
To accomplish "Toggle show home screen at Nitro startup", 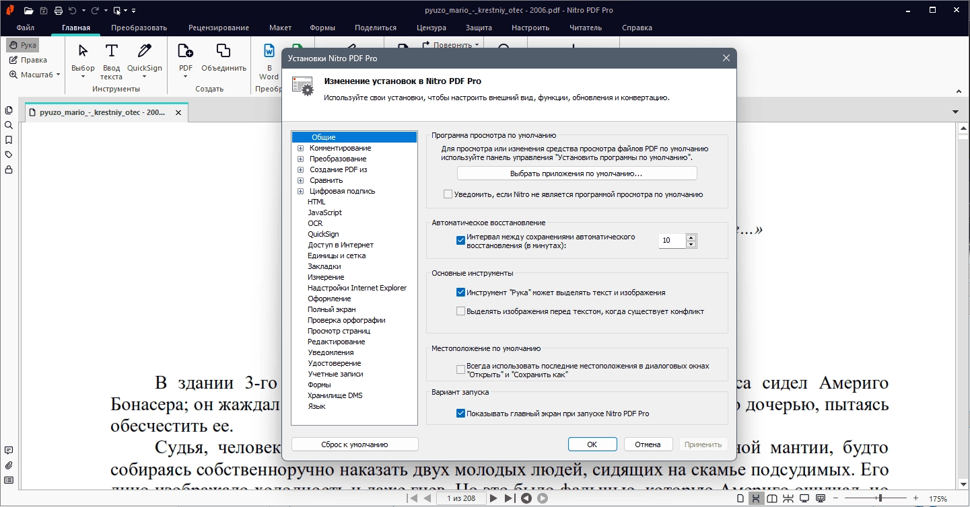I will coord(460,414).
